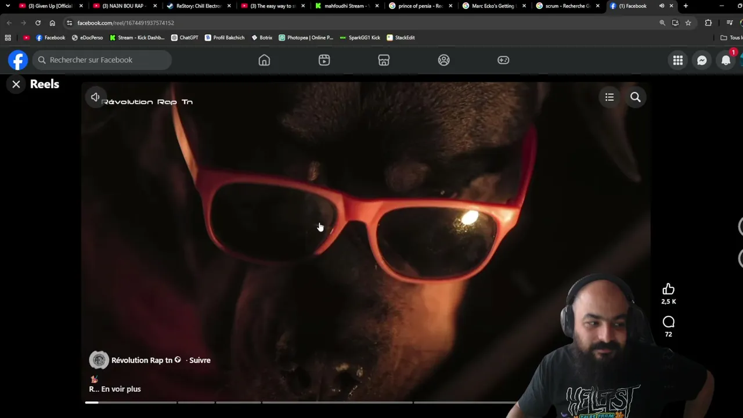Click the install app icon in address bar

point(675,23)
